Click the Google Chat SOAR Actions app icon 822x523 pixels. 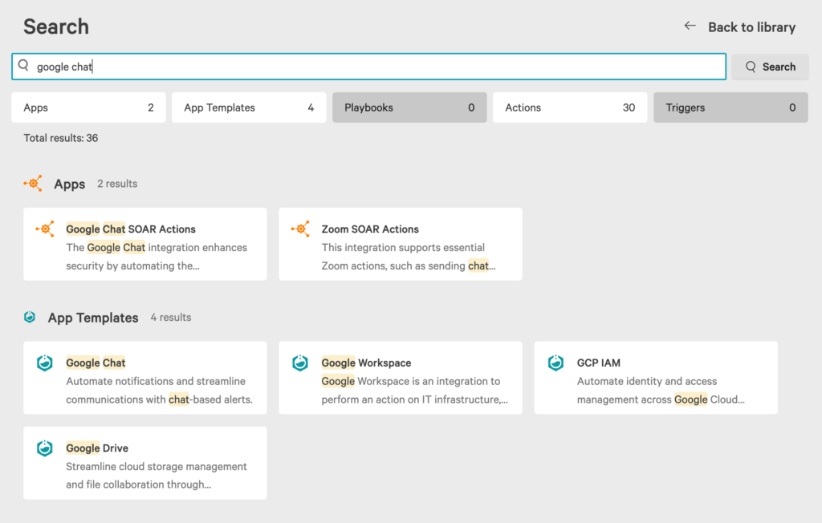(45, 229)
